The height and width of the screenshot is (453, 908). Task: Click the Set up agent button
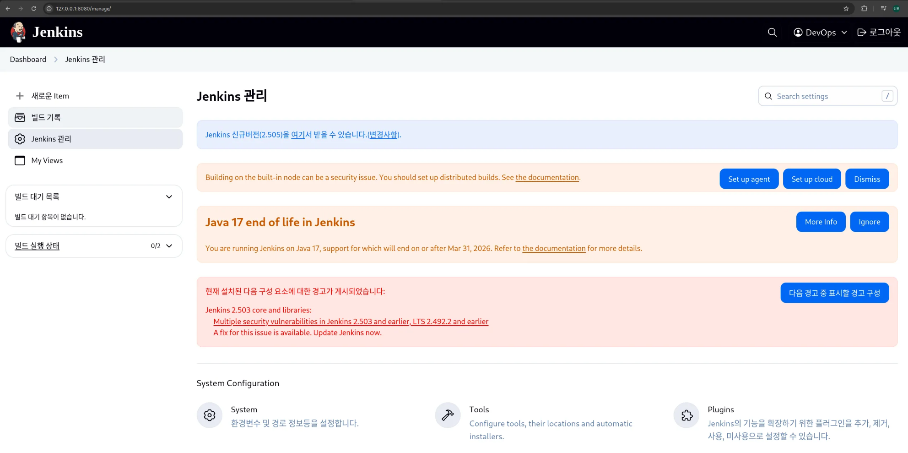click(749, 179)
